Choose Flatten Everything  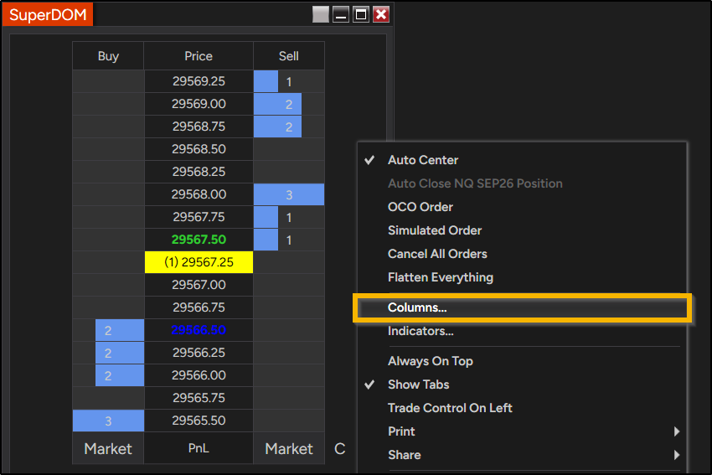coord(522,277)
